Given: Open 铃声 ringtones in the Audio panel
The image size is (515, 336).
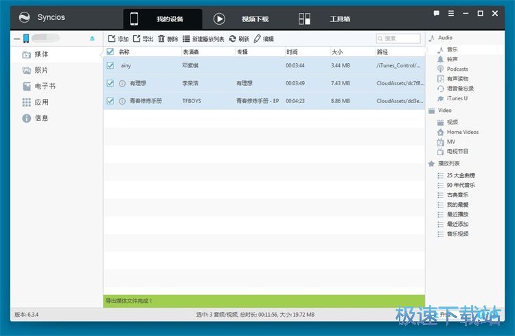Looking at the screenshot, I should pos(452,59).
